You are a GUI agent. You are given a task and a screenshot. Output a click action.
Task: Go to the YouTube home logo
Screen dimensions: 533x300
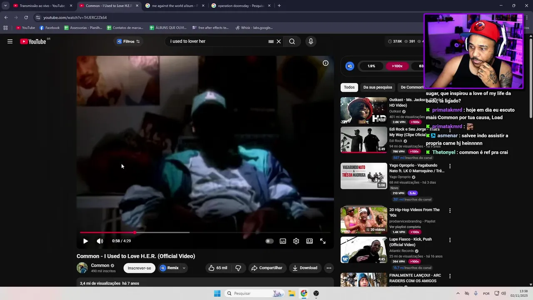tap(33, 41)
